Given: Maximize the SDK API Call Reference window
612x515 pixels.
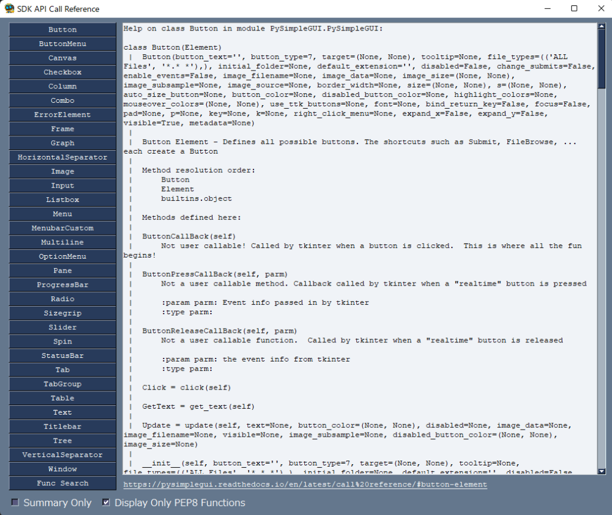Looking at the screenshot, I should (574, 9).
